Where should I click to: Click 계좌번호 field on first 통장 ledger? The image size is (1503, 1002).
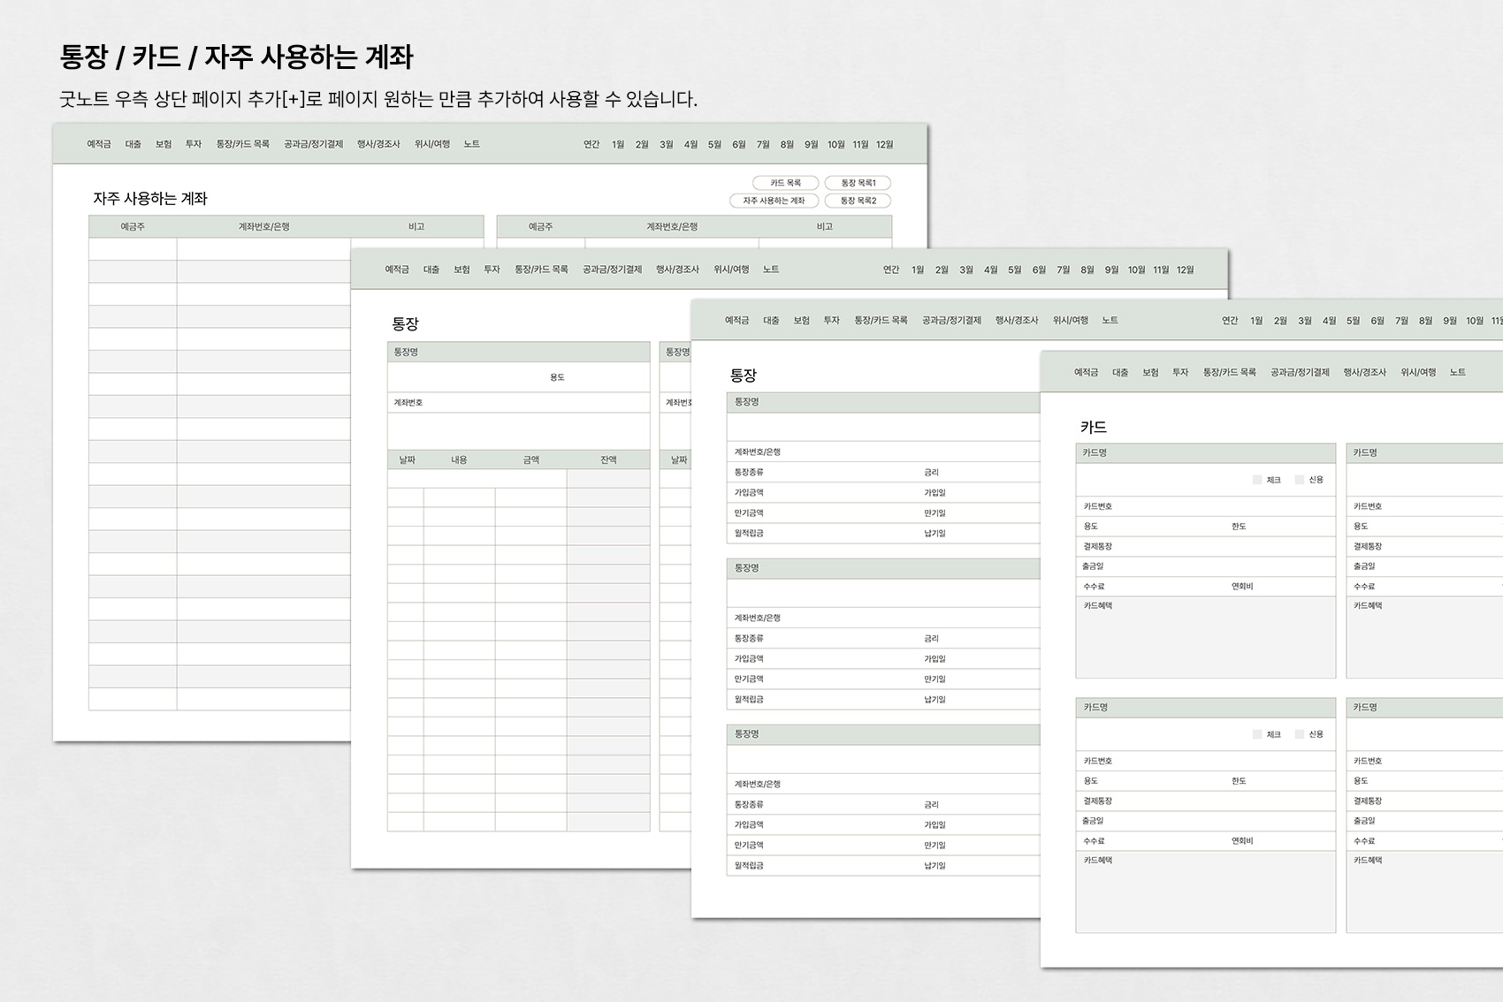pyautogui.click(x=518, y=403)
